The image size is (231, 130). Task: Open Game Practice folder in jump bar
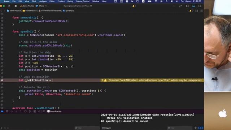30,10
